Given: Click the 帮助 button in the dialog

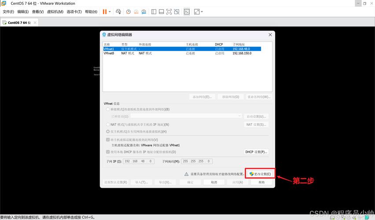Looking at the screenshot, I should click(261, 182).
